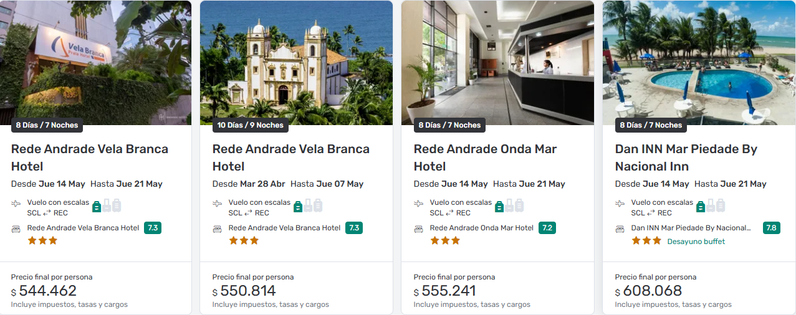Click the bed icon beside Dan INN Mar Piedade
This screenshot has height=315, width=796.
tap(620, 228)
